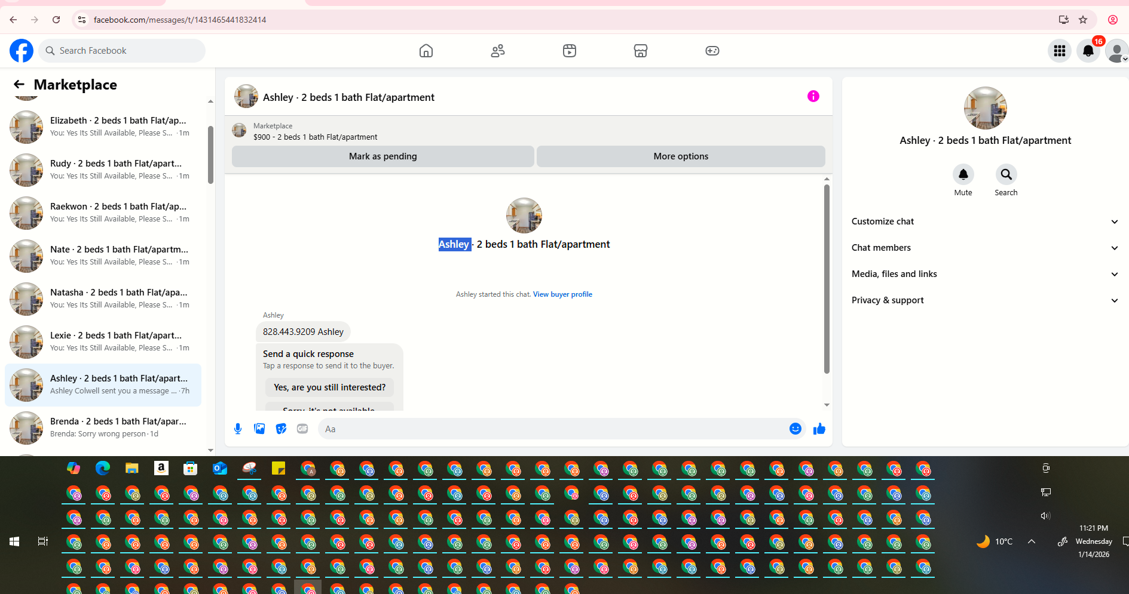Show hidden system tray icons
1129x594 pixels.
(x=1032, y=541)
